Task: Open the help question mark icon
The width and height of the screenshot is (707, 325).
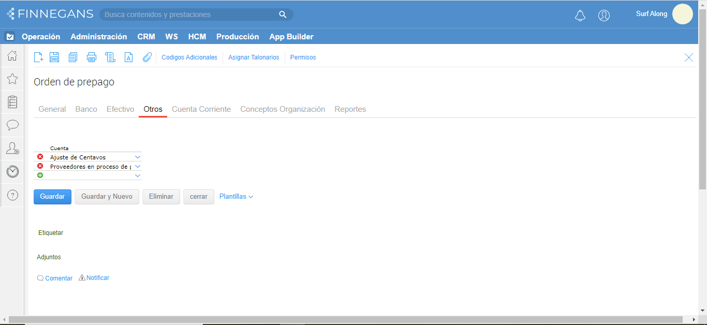Action: (x=12, y=195)
